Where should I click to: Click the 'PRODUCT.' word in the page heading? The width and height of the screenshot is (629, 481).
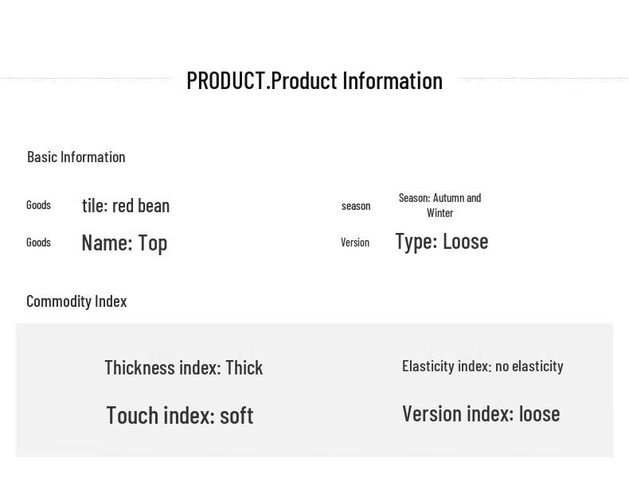click(x=227, y=80)
